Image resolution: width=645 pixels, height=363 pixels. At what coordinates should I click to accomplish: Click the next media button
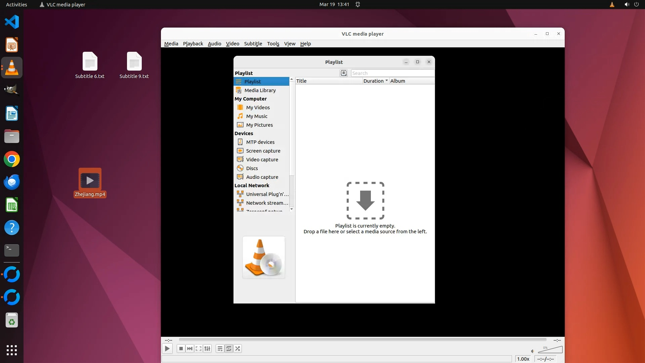(190, 349)
